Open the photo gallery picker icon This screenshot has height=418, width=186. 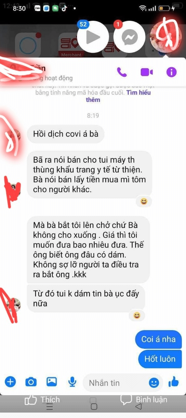point(52,381)
